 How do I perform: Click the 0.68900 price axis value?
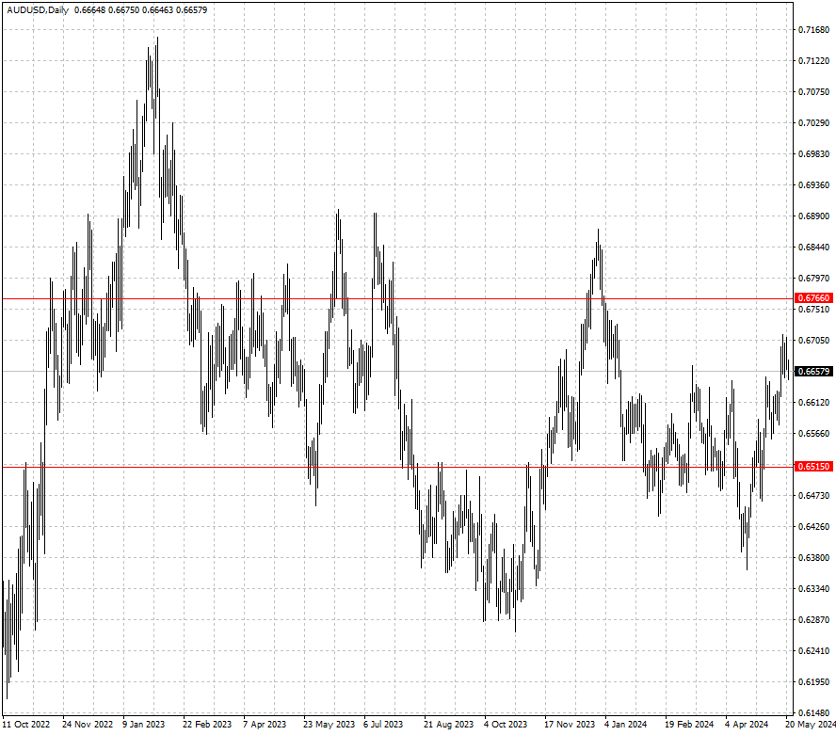[813, 216]
